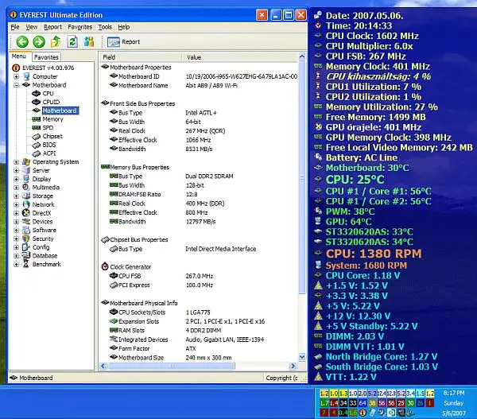The width and height of the screenshot is (477, 419).
Task: Expand the Computer tree node
Action: [x=17, y=76]
